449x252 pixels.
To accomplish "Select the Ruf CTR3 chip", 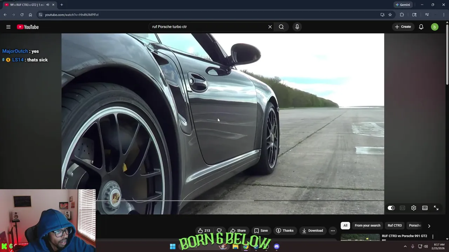I will pos(395,226).
